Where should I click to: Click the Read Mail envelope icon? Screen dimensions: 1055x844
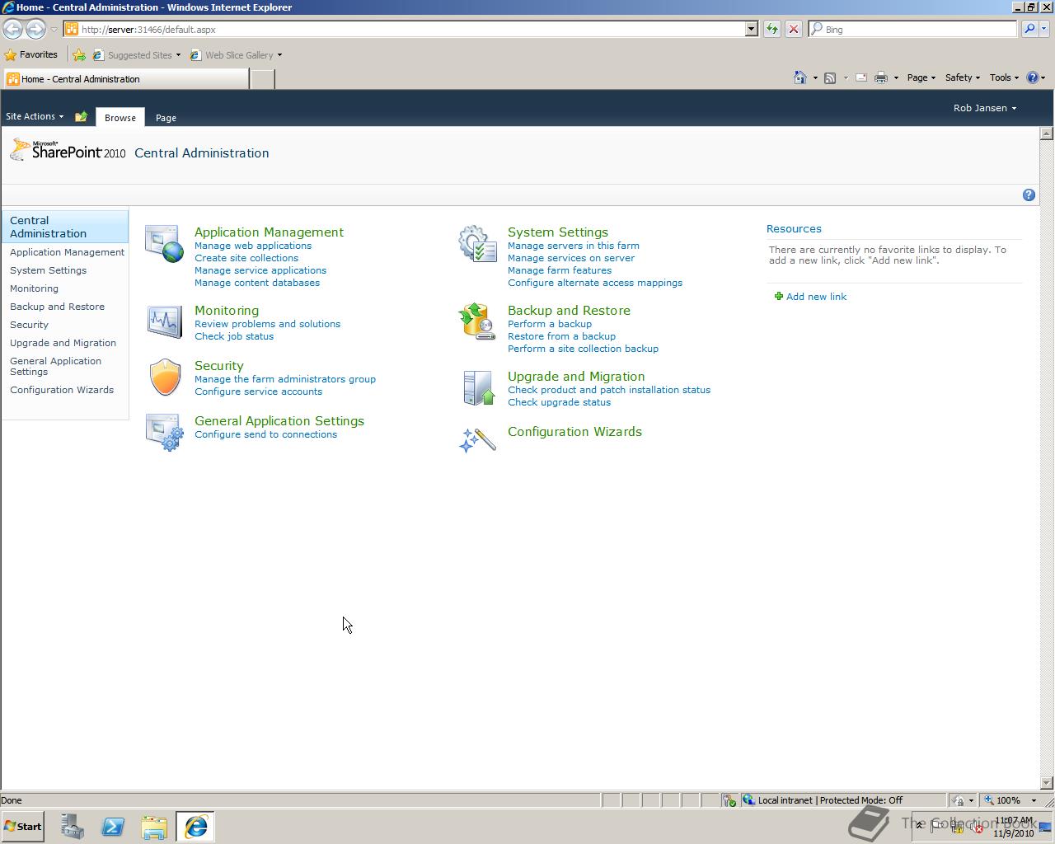pyautogui.click(x=861, y=77)
